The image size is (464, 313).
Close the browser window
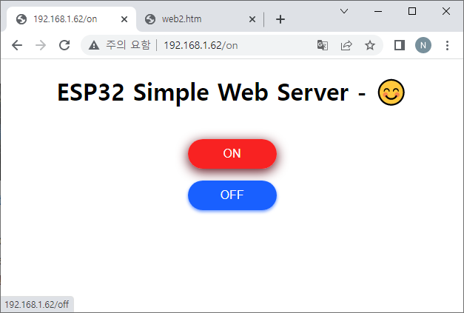446,11
